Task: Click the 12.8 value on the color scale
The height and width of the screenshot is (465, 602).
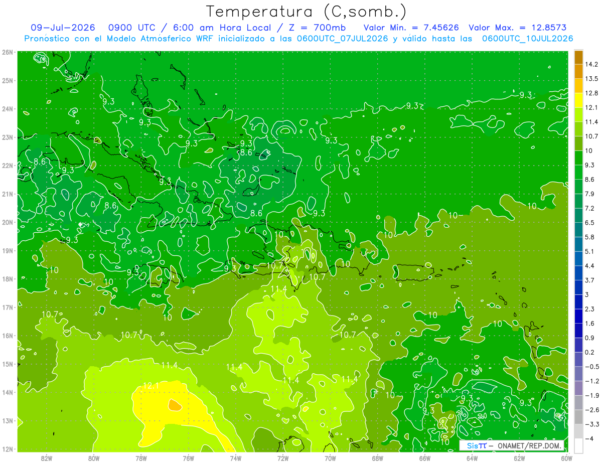Action: click(591, 93)
